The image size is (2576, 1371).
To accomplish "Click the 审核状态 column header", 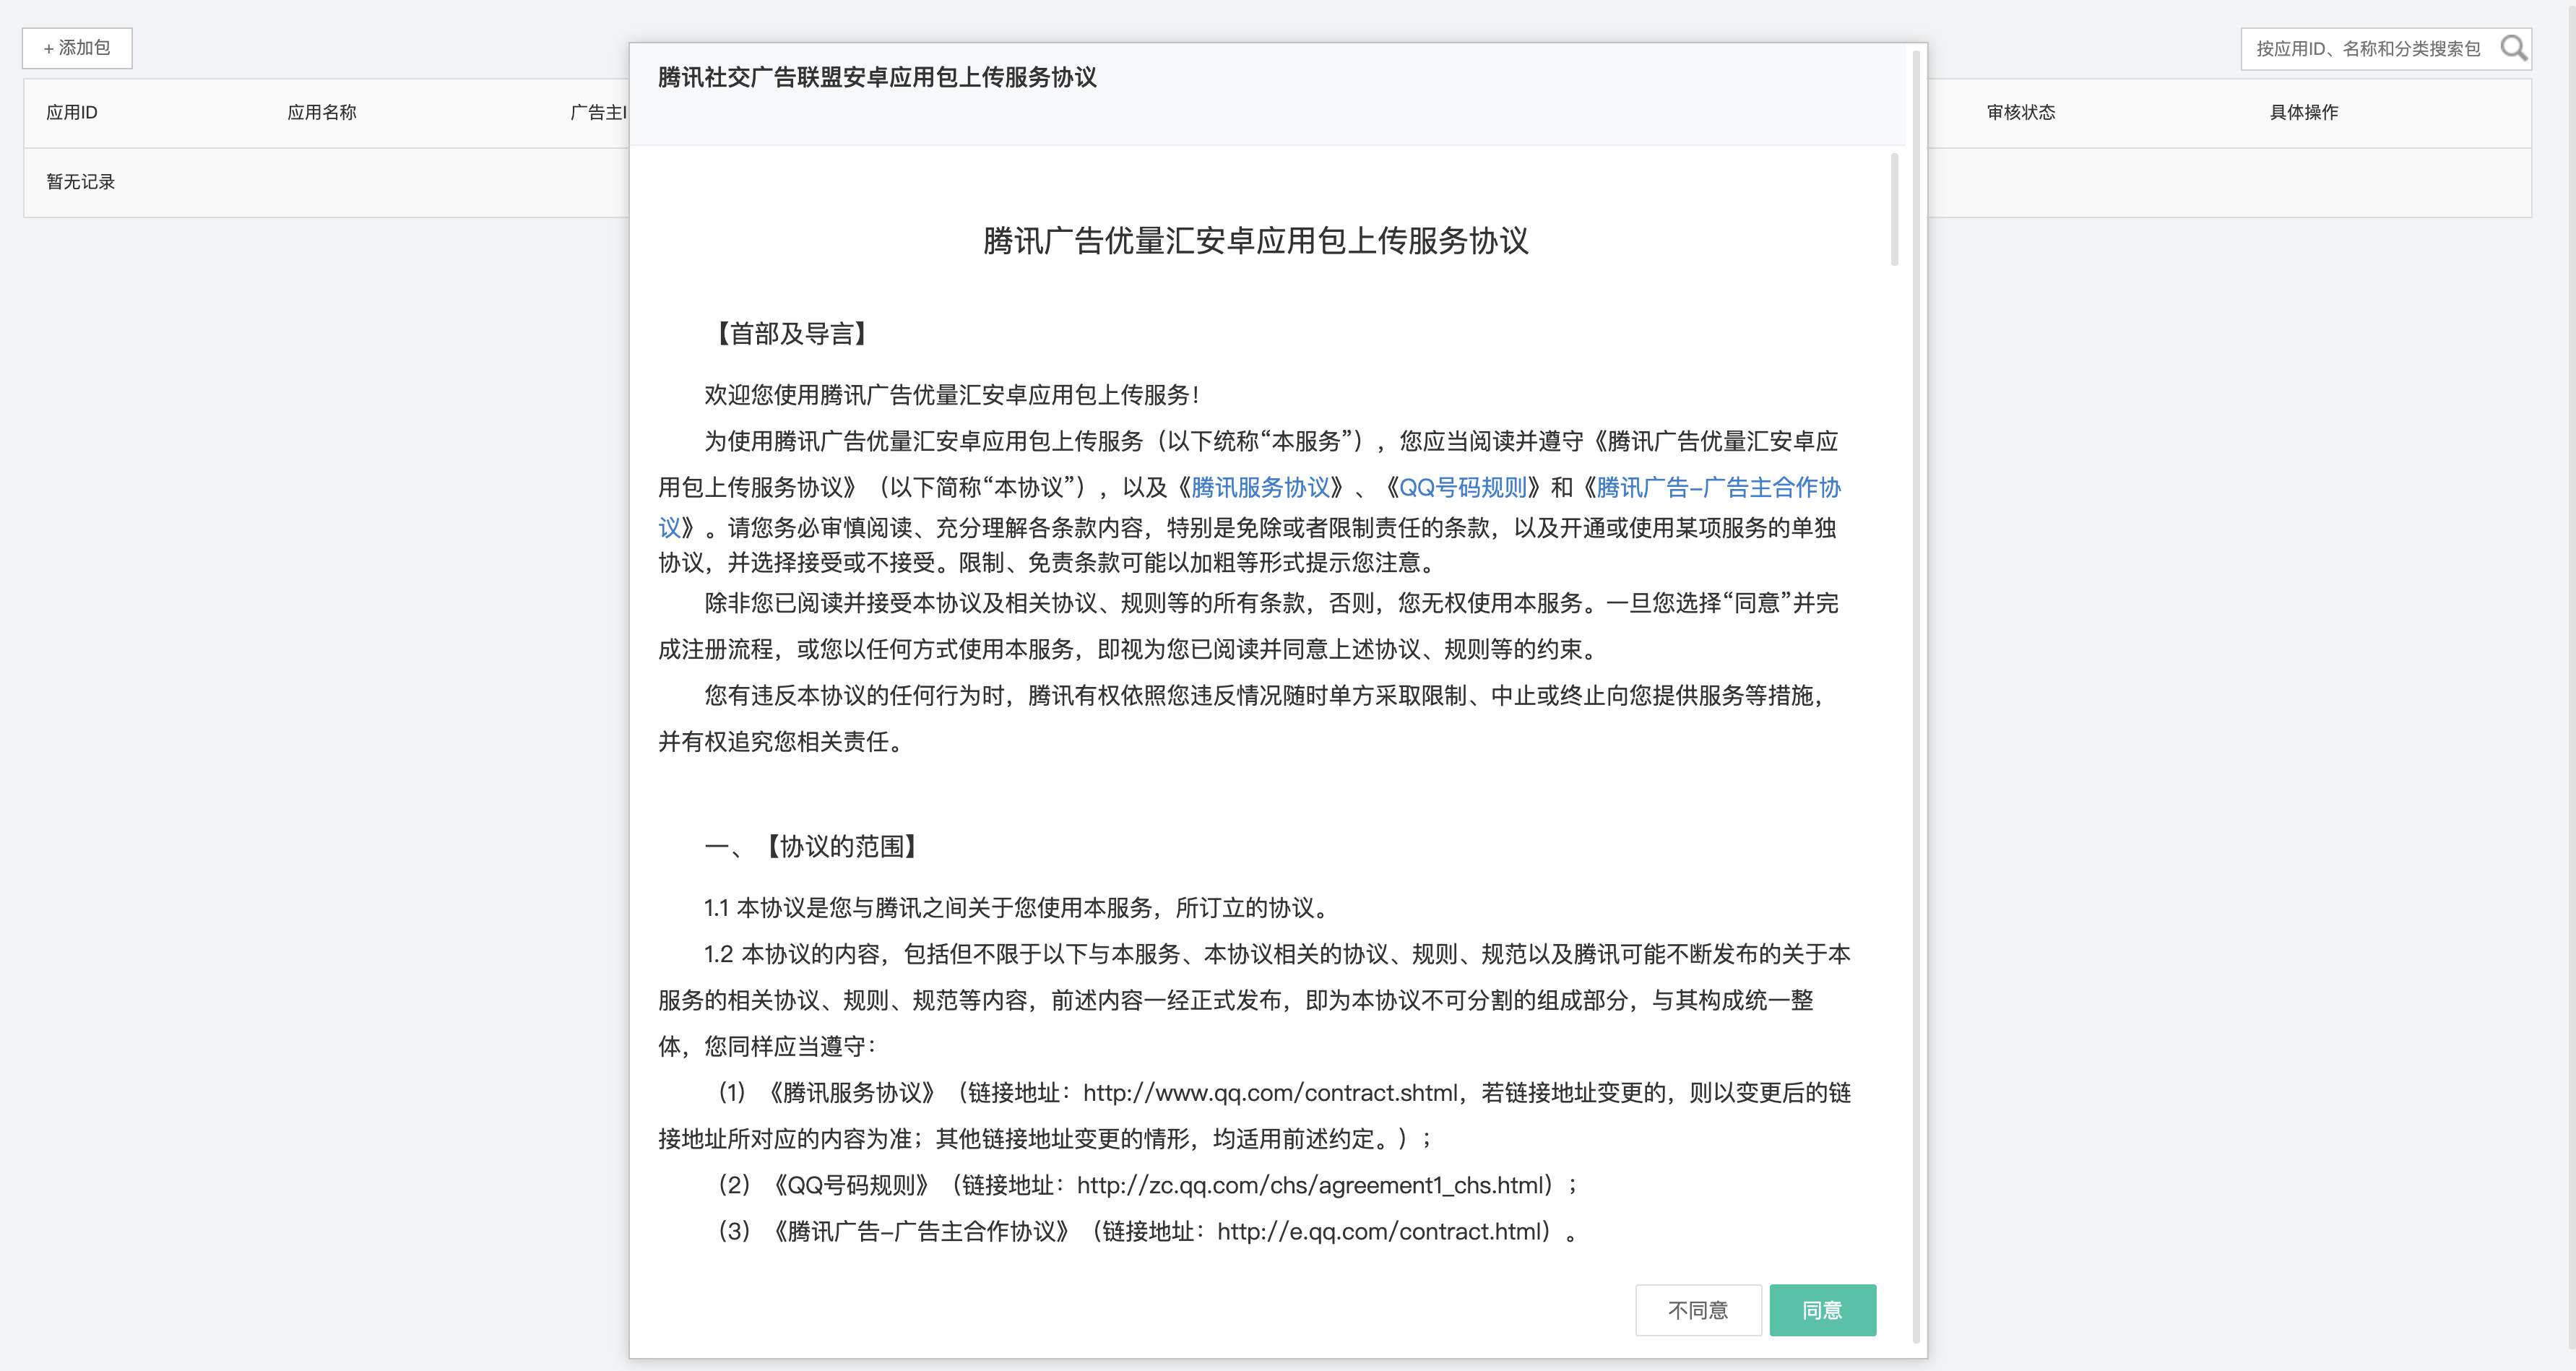I will pos(2021,113).
